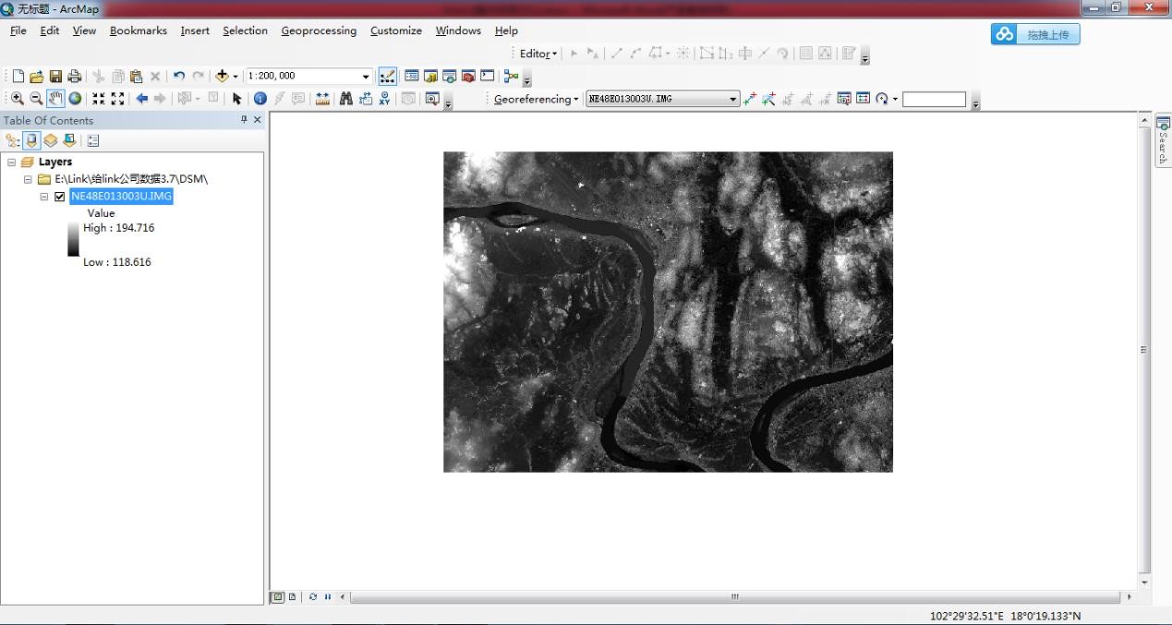This screenshot has height=625, width=1172.
Task: Select the Zoom In tool
Action: 18,99
